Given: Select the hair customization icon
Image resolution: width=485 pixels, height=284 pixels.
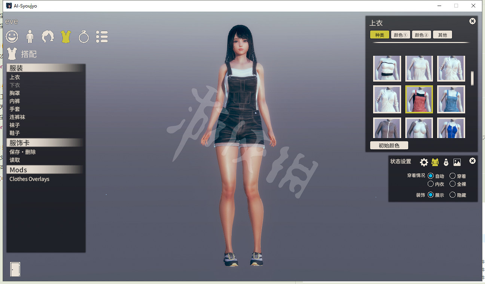Looking at the screenshot, I should [48, 36].
